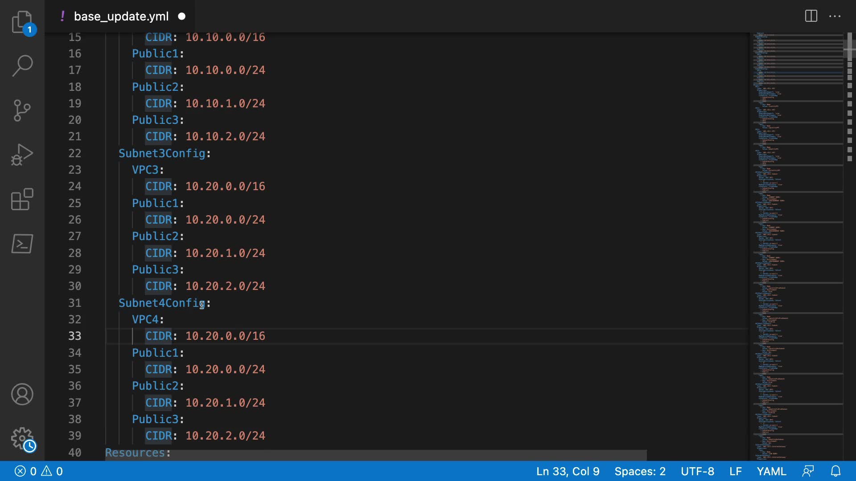Click the unsaved dot on base_update.yml tab
Image resolution: width=856 pixels, height=481 pixels.
pos(181,16)
